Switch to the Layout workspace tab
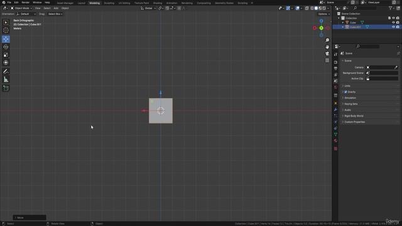Image resolution: width=402 pixels, height=226 pixels. coord(81,3)
